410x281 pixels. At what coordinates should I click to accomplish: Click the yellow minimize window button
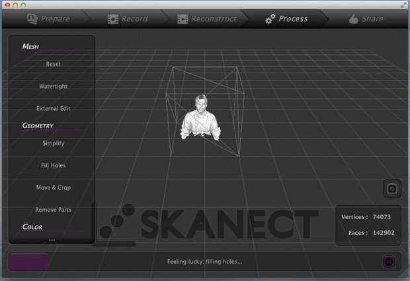tap(15, 5)
